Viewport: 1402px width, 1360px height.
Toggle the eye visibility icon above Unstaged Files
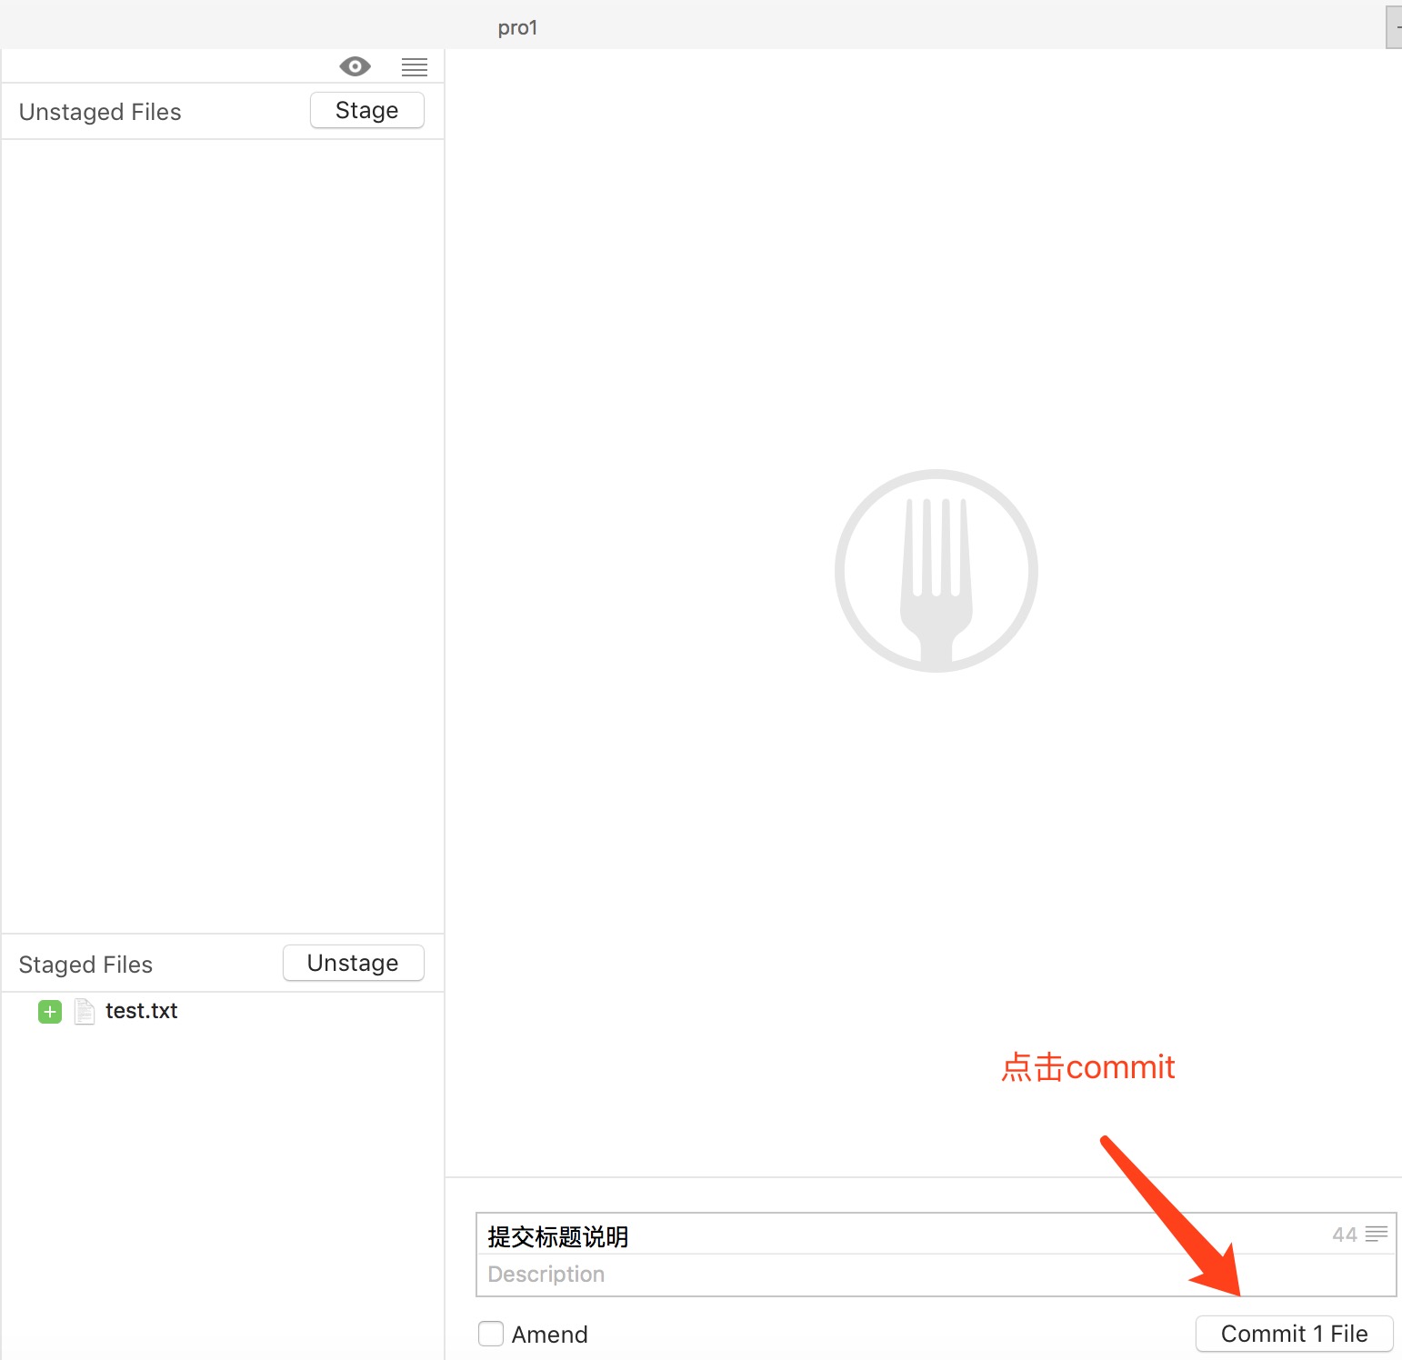point(355,66)
